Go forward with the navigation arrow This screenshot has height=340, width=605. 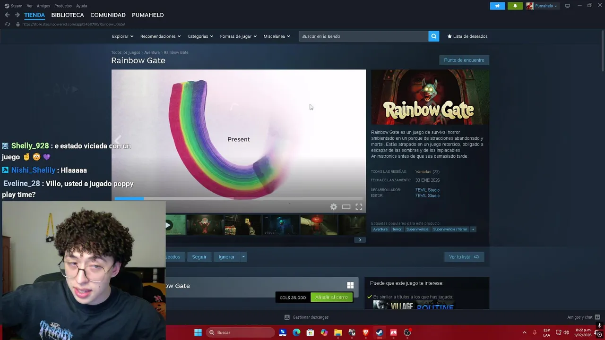coord(17,15)
